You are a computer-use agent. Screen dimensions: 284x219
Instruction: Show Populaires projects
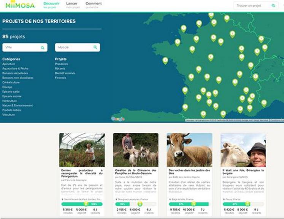pyautogui.click(x=62, y=64)
